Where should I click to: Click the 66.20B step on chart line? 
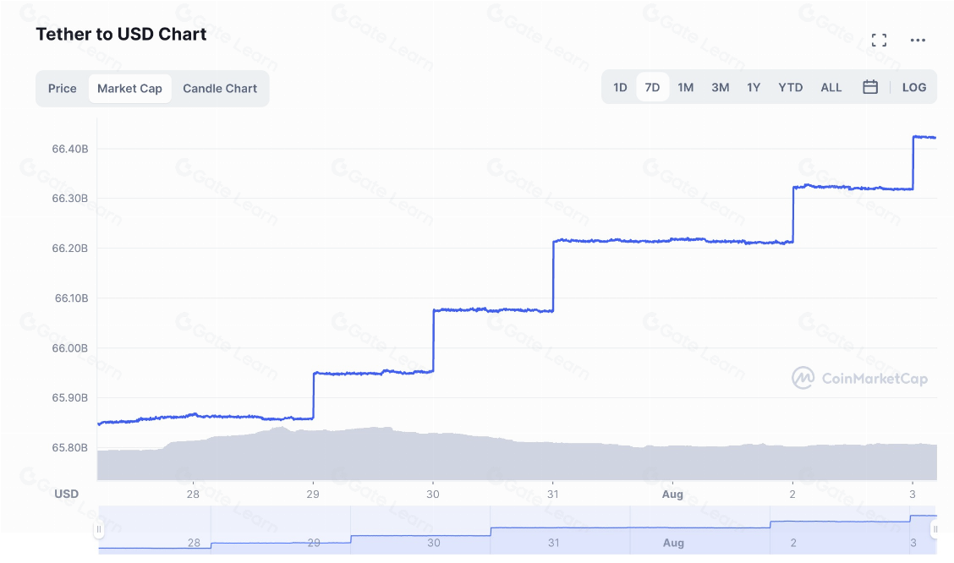(x=672, y=241)
